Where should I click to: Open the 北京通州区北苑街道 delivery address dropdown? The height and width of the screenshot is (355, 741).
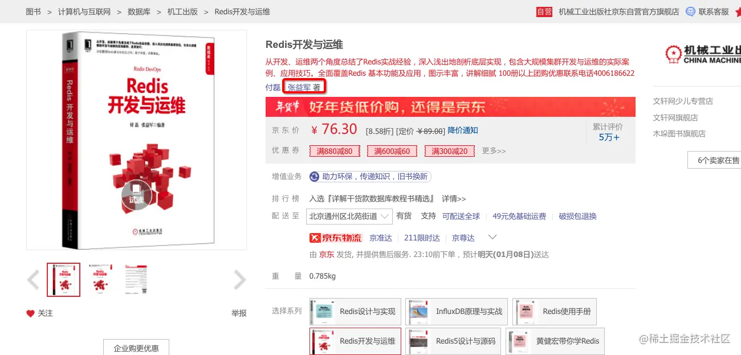349,216
